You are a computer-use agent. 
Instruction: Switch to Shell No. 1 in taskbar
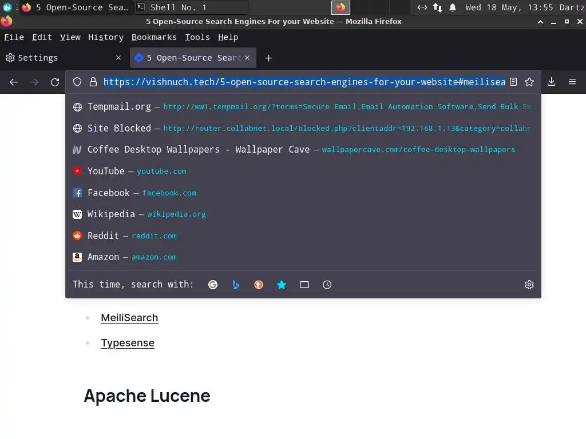[191, 7]
